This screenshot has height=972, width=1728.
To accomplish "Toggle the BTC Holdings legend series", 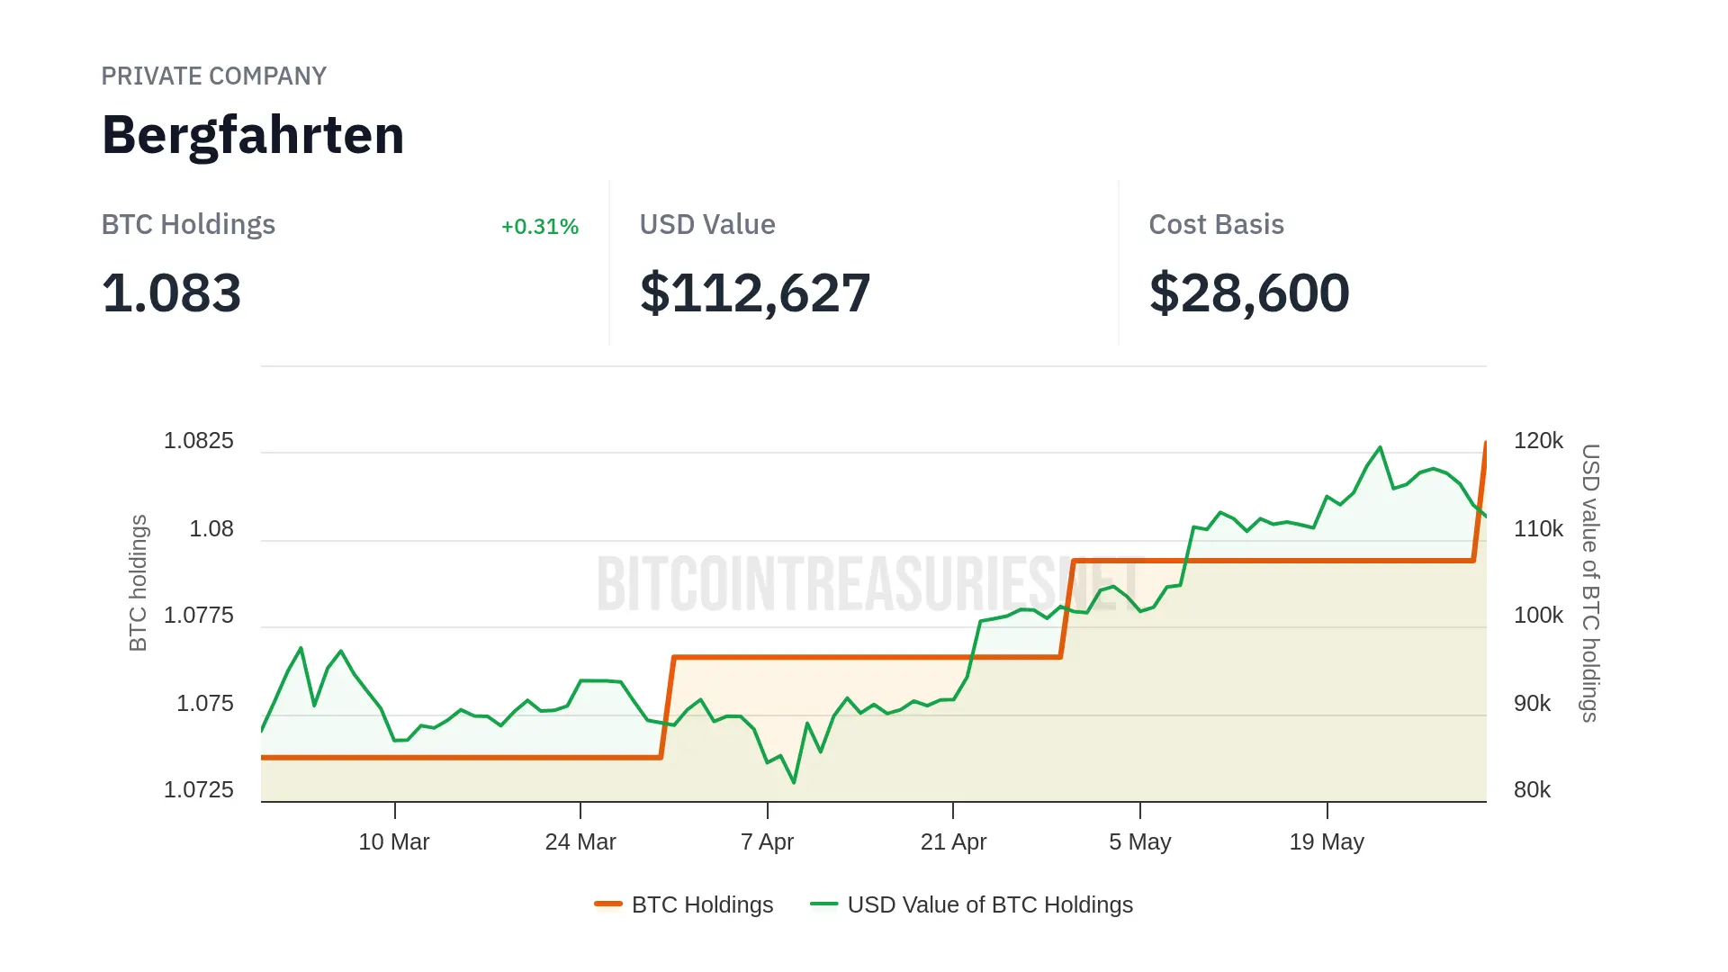I will coord(702,904).
